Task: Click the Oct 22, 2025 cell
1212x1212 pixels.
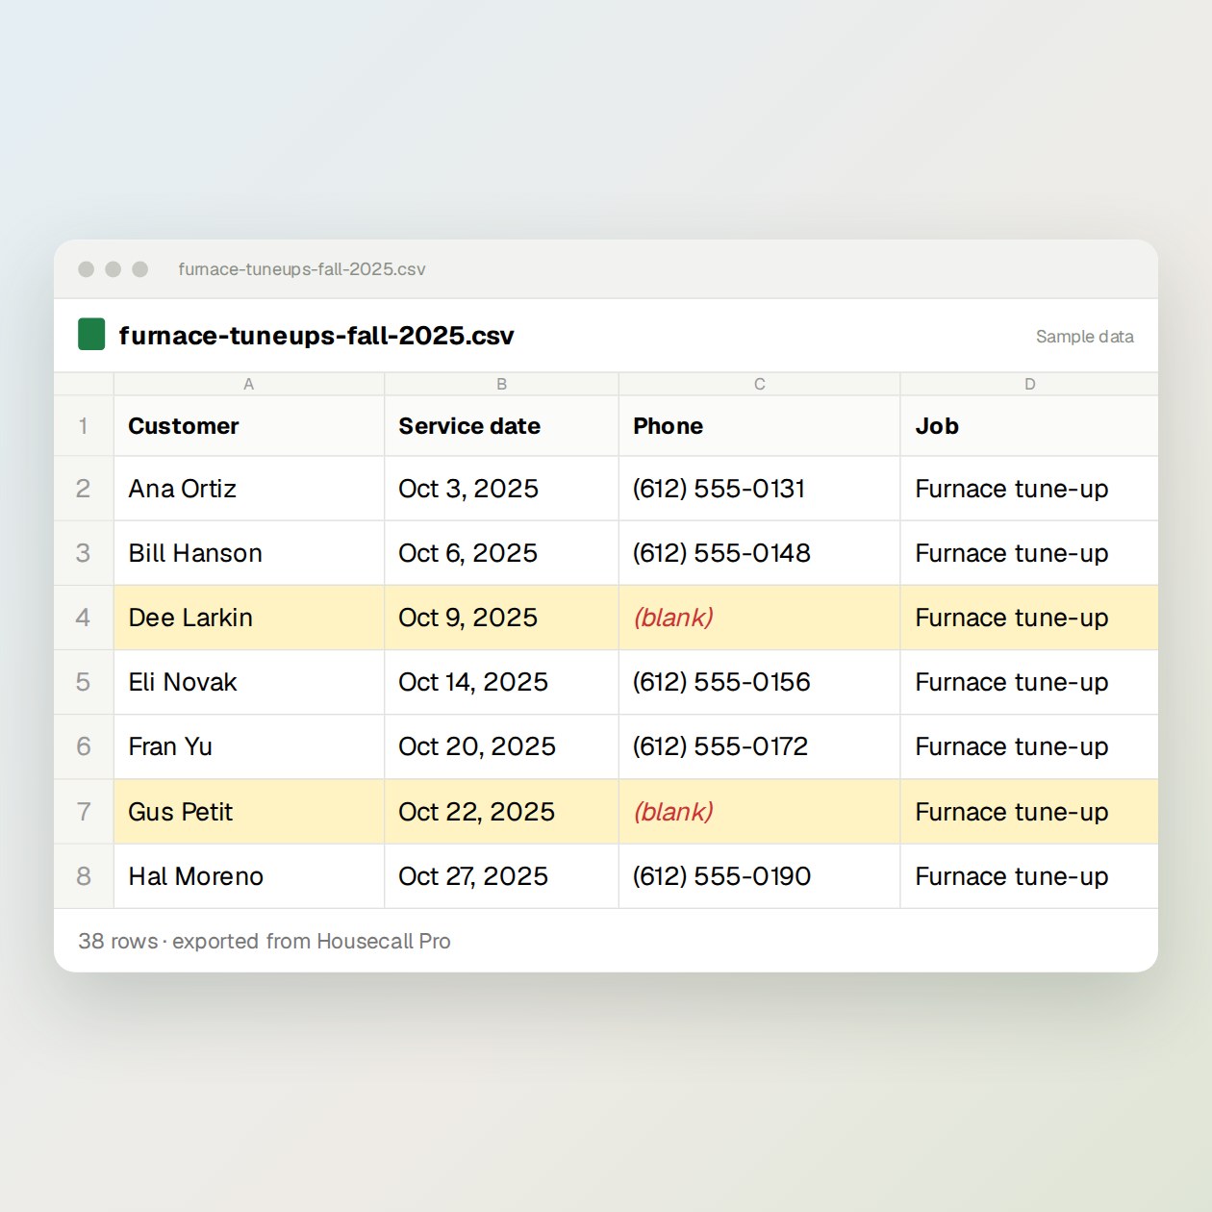Action: point(501,812)
